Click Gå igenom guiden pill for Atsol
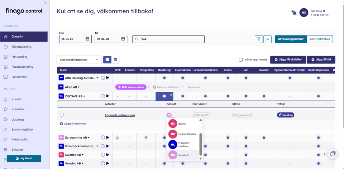This screenshot has width=344, height=169. click(131, 87)
